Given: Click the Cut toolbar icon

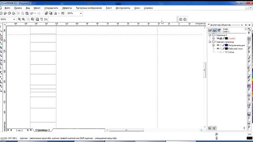Looking at the screenshot, I should [19, 13].
